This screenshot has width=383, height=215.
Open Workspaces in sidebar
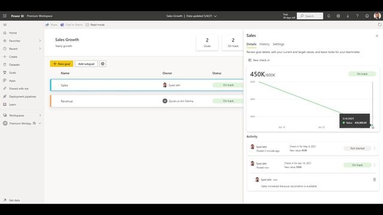point(17,115)
